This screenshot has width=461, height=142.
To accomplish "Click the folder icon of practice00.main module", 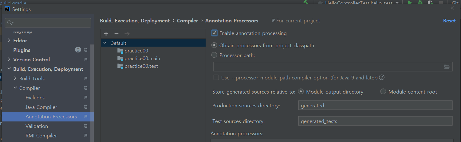I will point(120,58).
